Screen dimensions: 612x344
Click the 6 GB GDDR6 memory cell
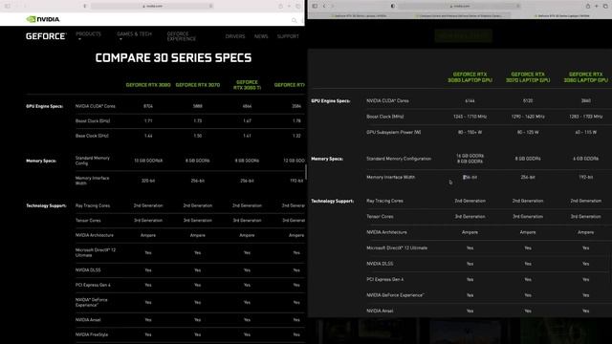(x=585, y=159)
